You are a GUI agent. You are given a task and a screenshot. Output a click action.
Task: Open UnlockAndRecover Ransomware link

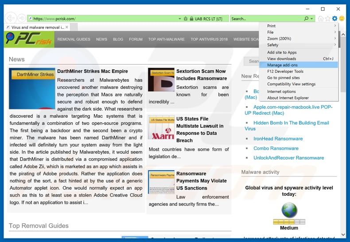[288, 158]
